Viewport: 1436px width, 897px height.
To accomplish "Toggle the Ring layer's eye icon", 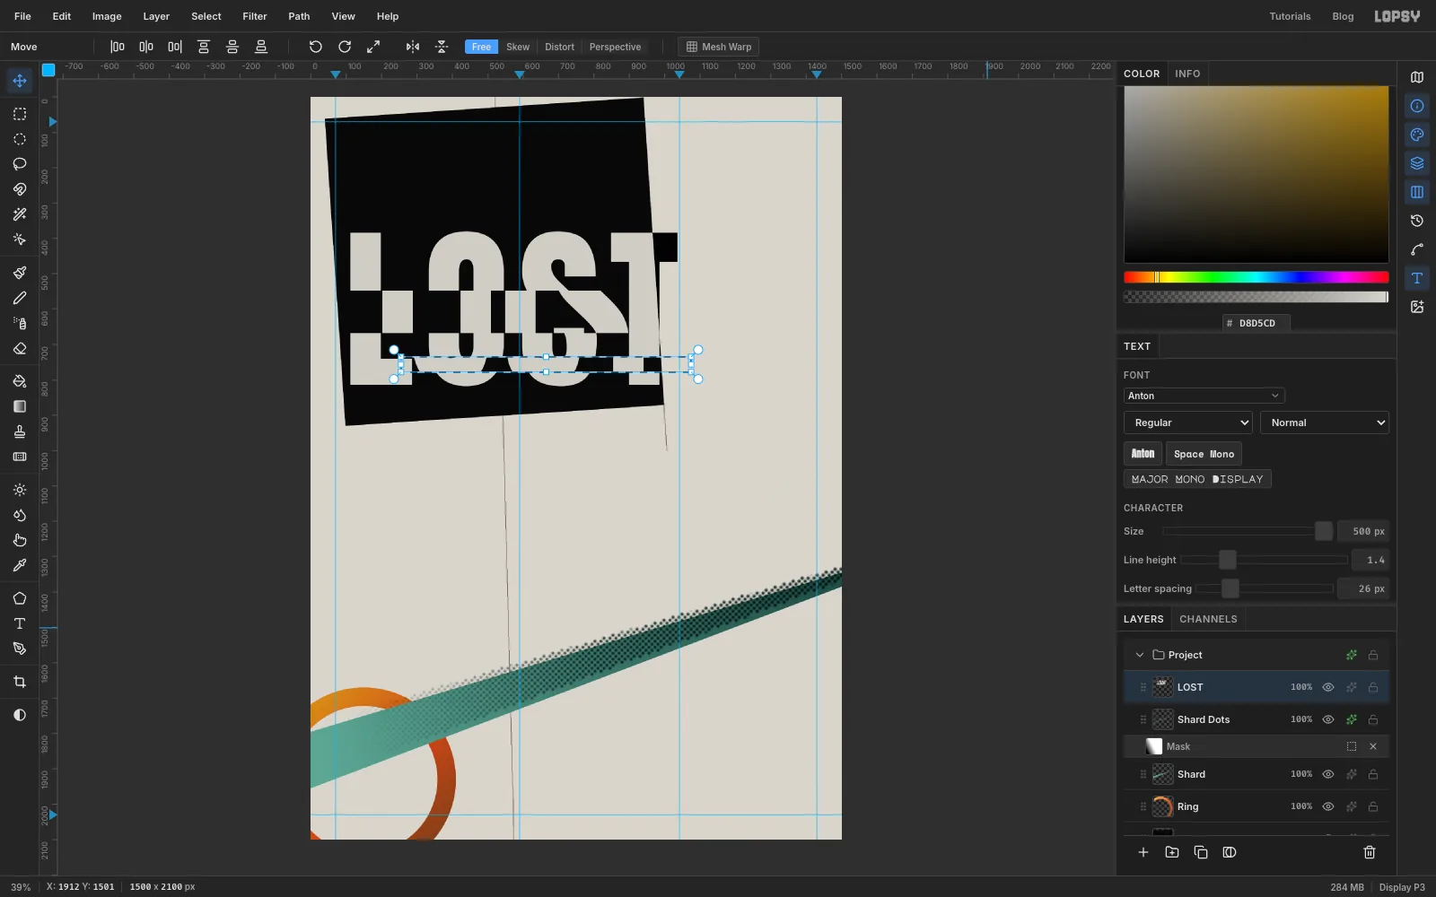I will (x=1328, y=806).
